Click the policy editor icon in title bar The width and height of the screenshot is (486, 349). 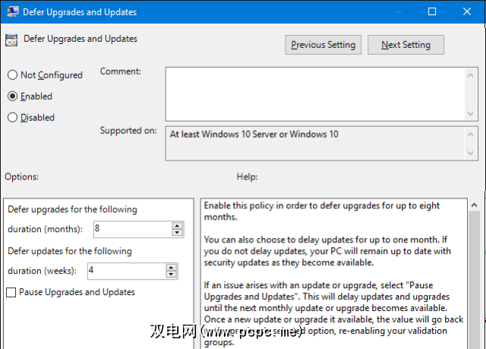(13, 11)
